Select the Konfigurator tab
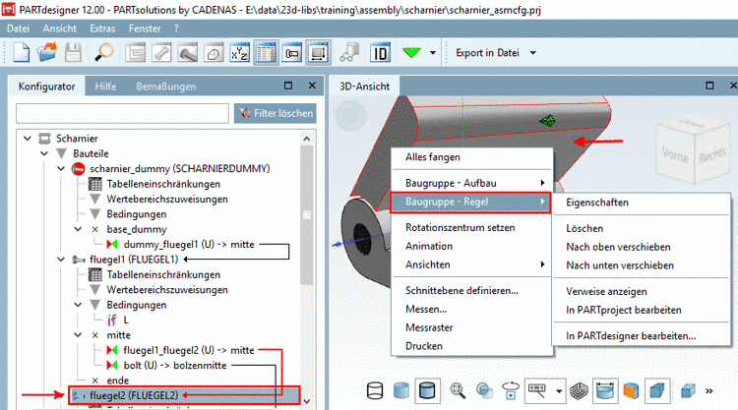The height and width of the screenshot is (410, 738). click(46, 87)
